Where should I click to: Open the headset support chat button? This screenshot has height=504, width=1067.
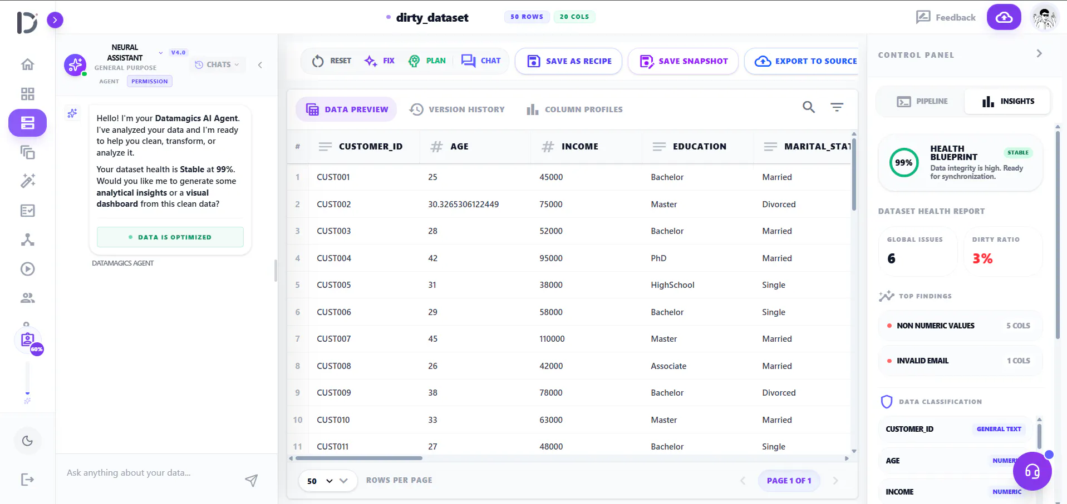tap(1032, 472)
